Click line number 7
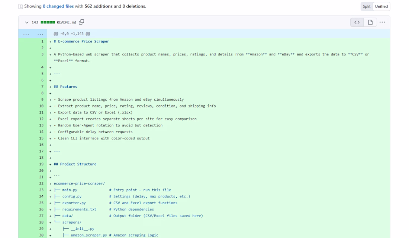The height and width of the screenshot is (238, 409). point(42,86)
